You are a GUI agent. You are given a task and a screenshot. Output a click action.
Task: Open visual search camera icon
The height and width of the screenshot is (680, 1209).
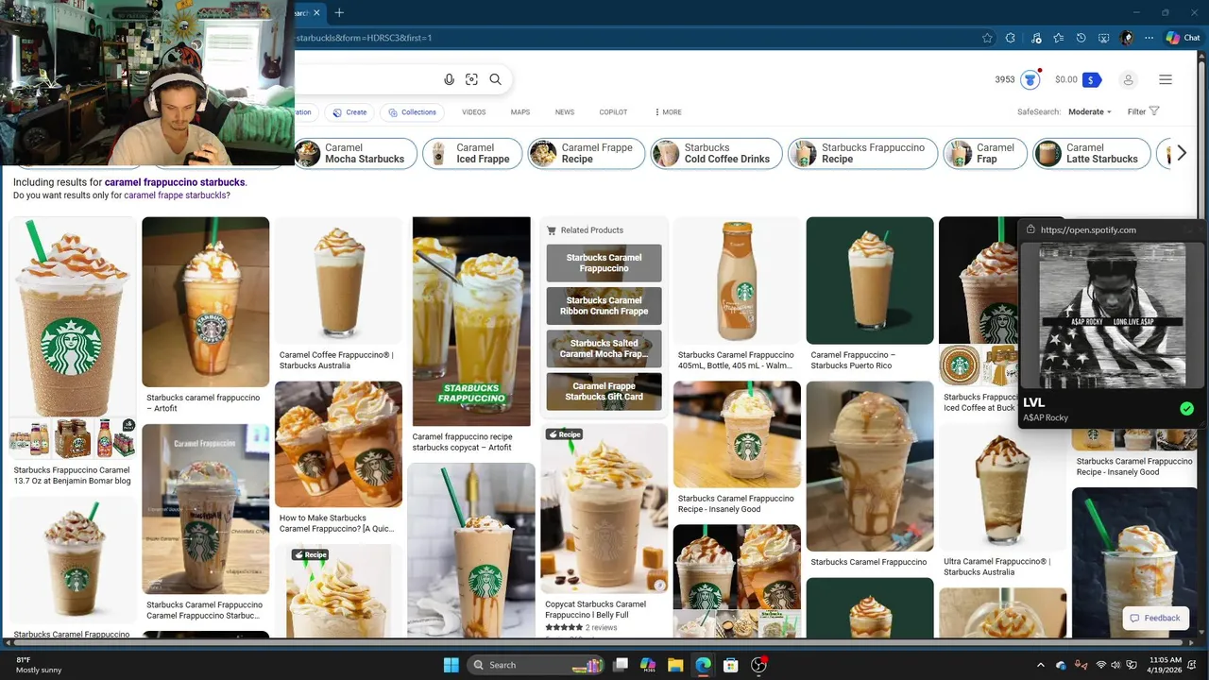pos(472,79)
